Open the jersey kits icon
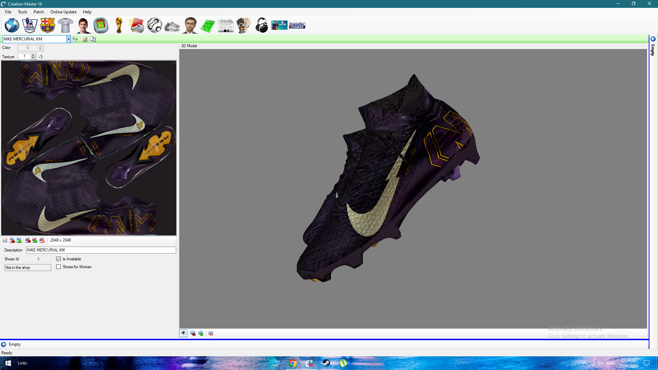This screenshot has width=658, height=370. point(65,25)
